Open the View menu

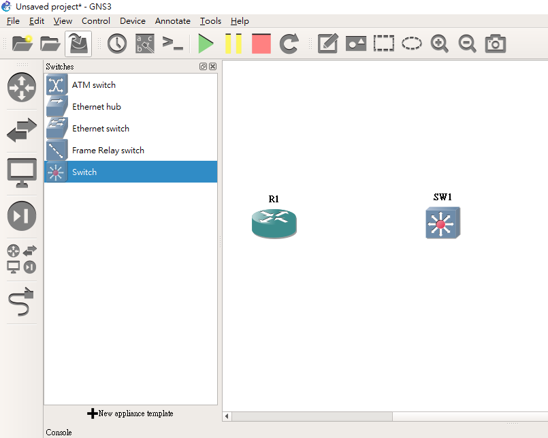63,21
